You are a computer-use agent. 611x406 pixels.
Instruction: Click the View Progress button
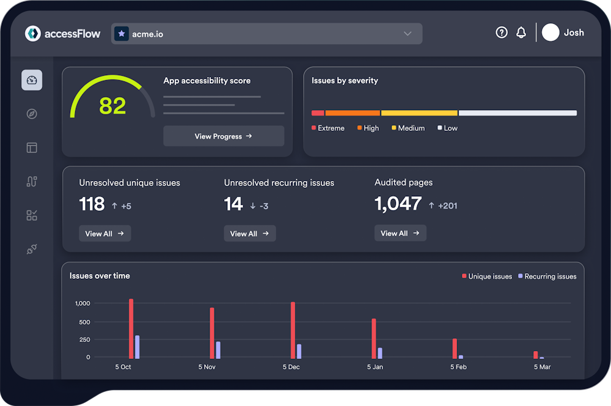point(224,136)
